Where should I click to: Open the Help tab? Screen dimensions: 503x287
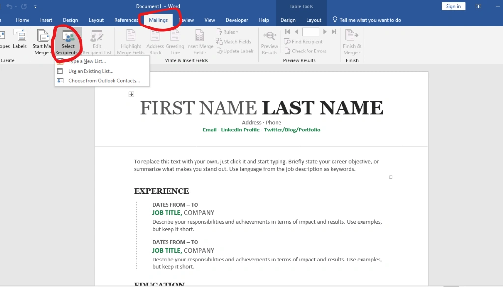[x=264, y=20]
